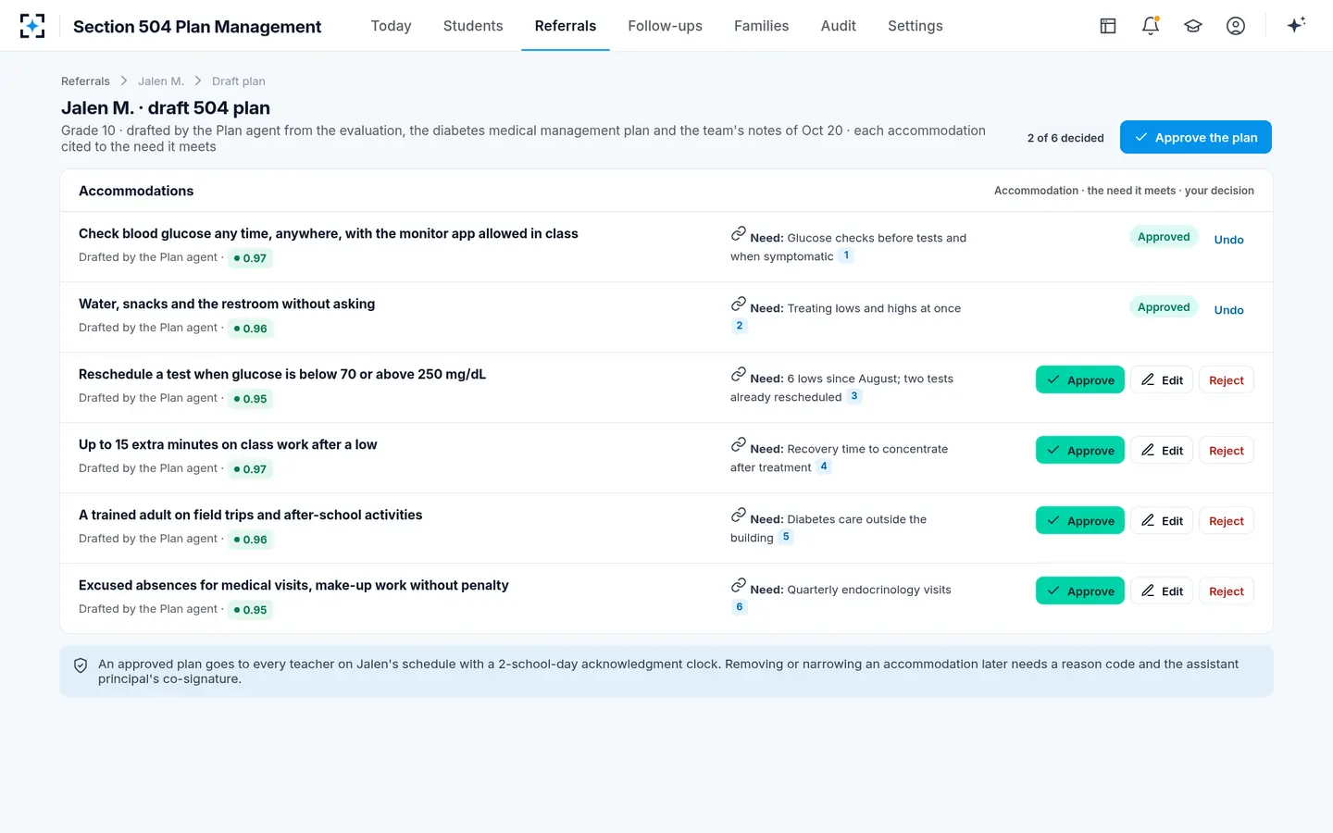Switch to the Students tab
Screen dimensions: 1333x833
point(473,26)
